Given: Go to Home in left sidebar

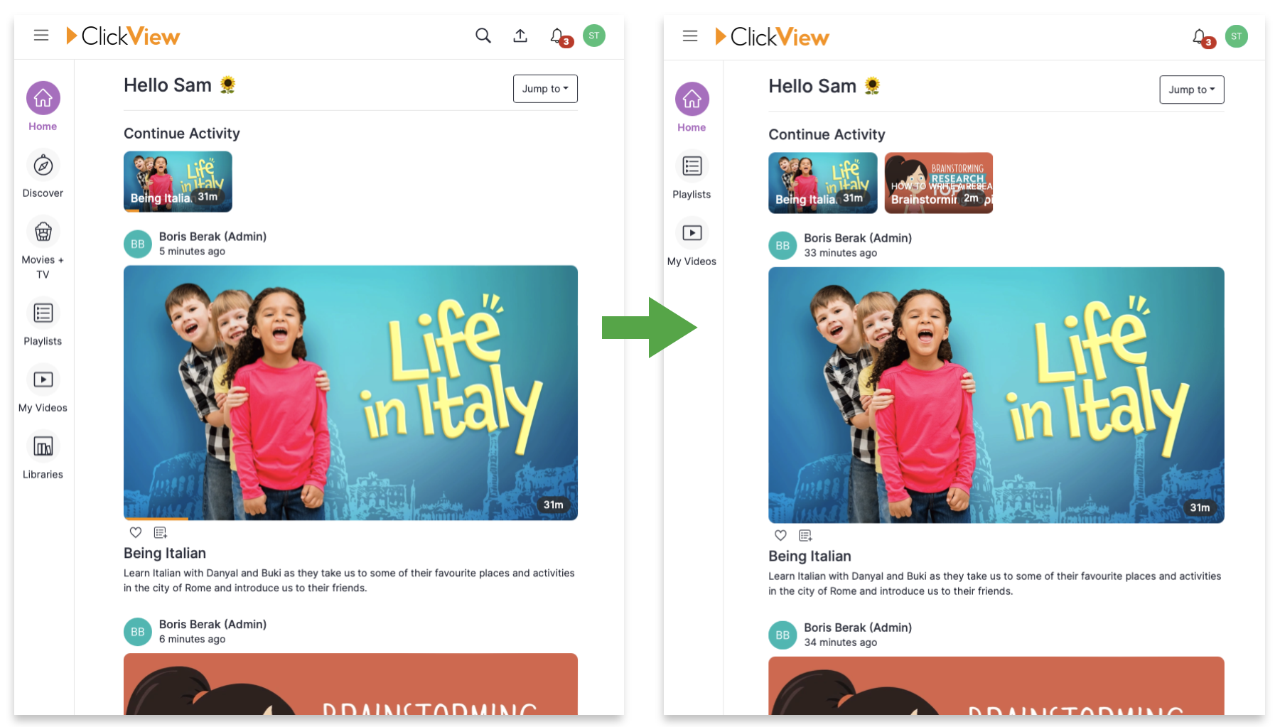Looking at the screenshot, I should [43, 107].
